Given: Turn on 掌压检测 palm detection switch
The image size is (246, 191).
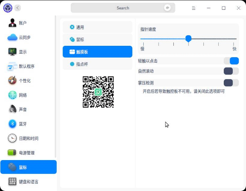Looking at the screenshot, I should [x=231, y=83].
